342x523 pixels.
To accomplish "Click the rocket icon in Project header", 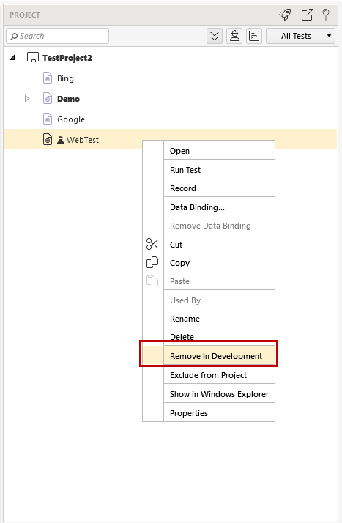I will tap(285, 15).
